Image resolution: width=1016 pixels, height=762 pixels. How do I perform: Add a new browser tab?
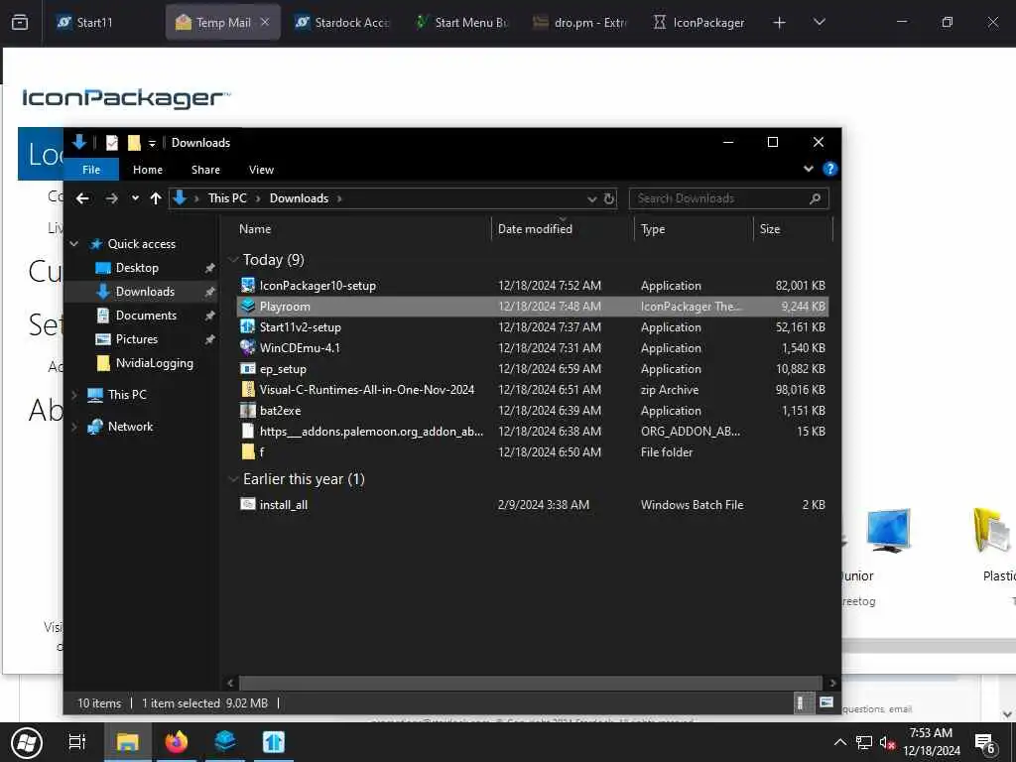click(779, 23)
